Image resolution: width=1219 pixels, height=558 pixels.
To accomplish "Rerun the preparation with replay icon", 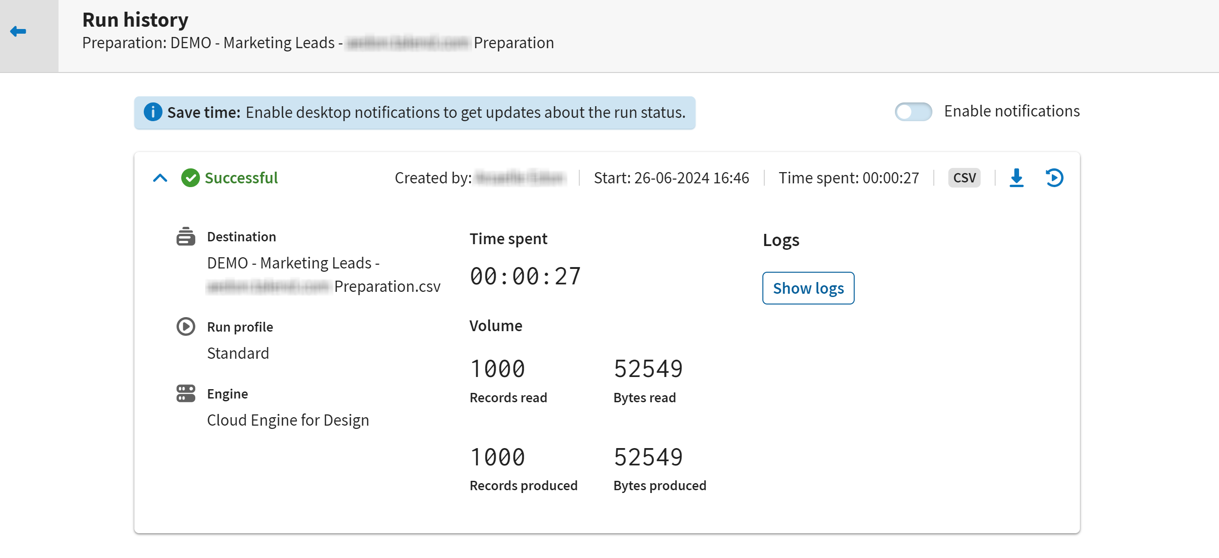I will coord(1054,178).
